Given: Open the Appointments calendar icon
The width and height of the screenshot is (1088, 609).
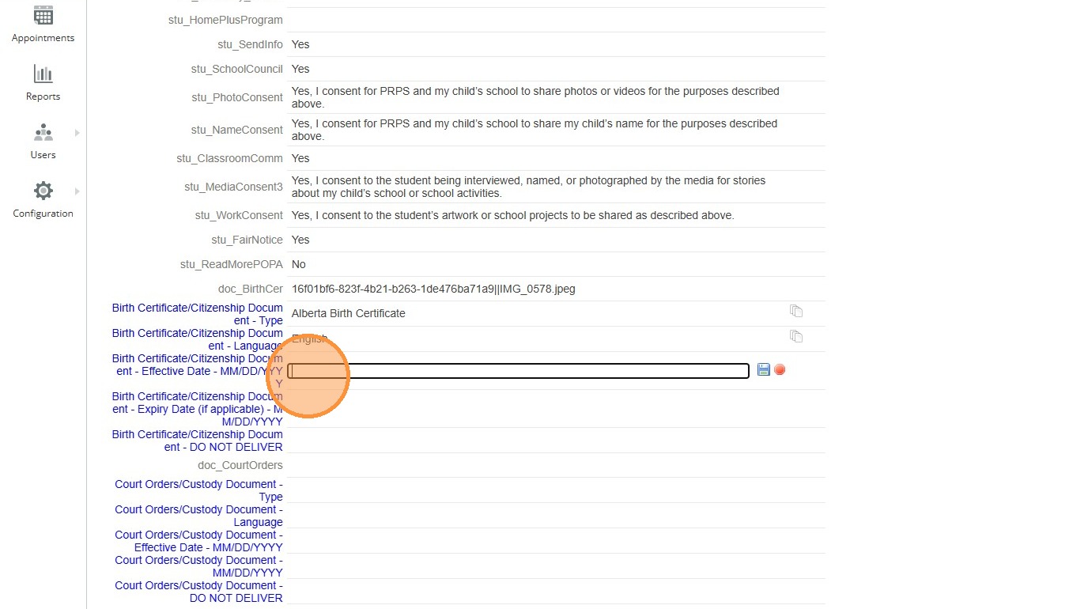Looking at the screenshot, I should (x=43, y=15).
